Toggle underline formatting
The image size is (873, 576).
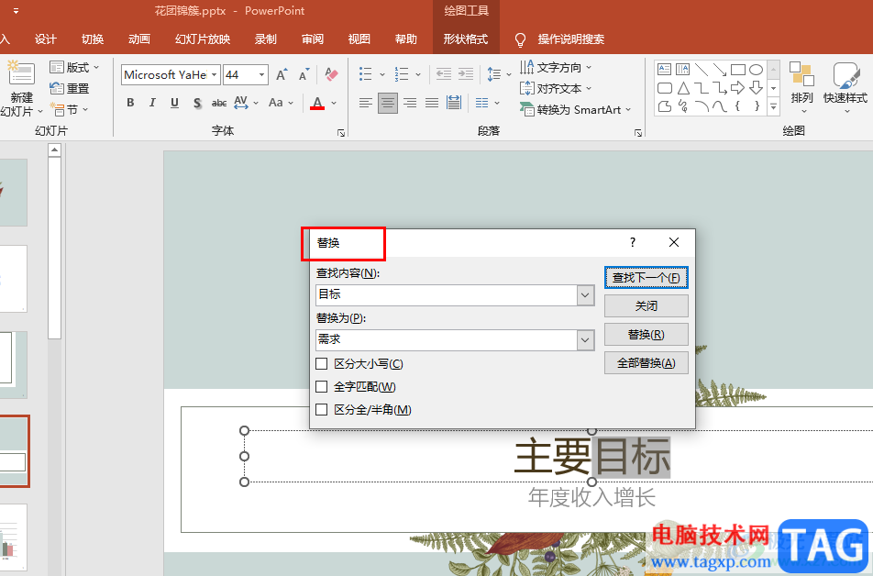(x=174, y=103)
